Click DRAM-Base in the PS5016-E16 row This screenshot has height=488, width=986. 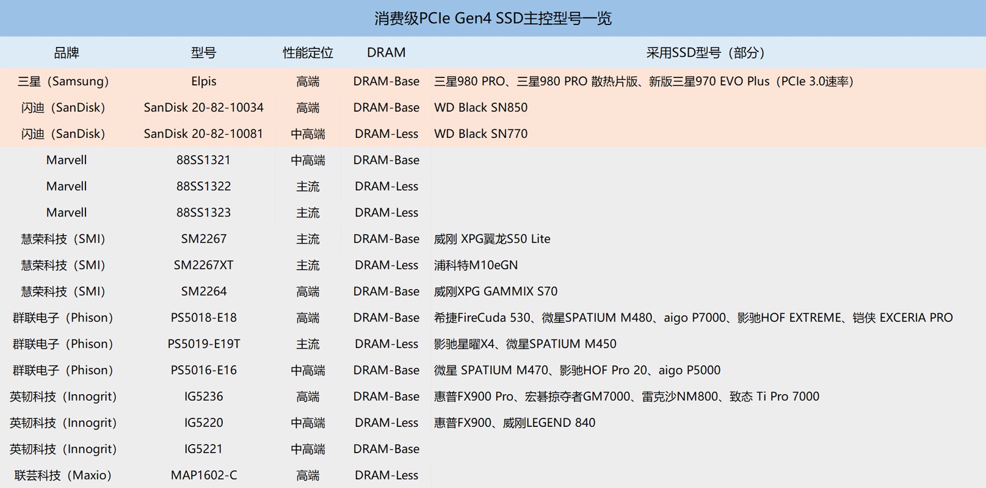coord(386,370)
